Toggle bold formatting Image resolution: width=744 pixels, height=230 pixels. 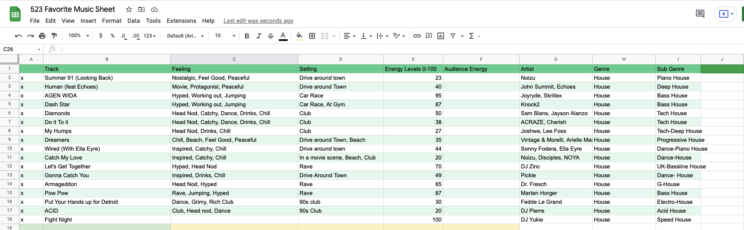click(x=247, y=36)
